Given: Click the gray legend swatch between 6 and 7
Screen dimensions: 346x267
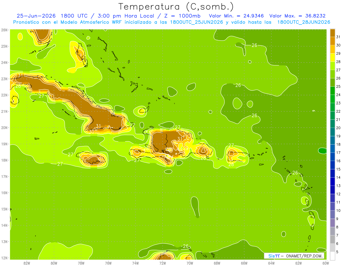Looking at the screenshot, I should tap(333, 239).
